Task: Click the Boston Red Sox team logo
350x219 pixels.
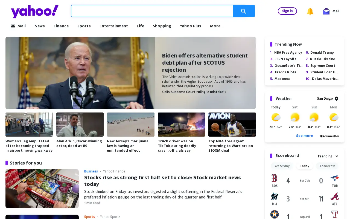Action: coord(275,178)
